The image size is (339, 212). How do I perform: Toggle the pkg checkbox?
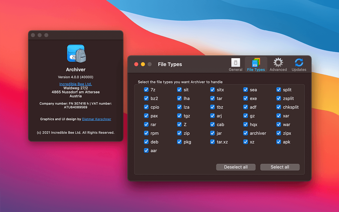coord(179,142)
